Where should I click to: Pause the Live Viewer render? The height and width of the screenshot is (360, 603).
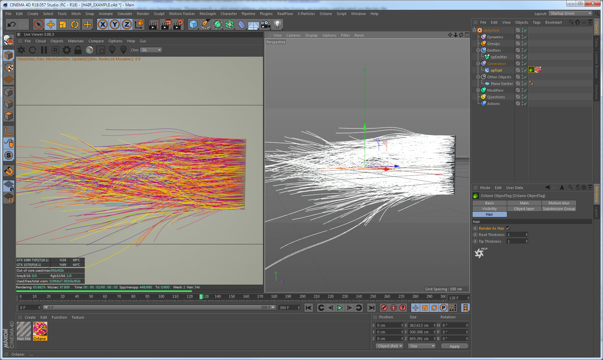coord(44,50)
